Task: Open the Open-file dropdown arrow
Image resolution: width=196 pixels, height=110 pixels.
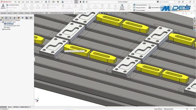Action: tap(55, 2)
